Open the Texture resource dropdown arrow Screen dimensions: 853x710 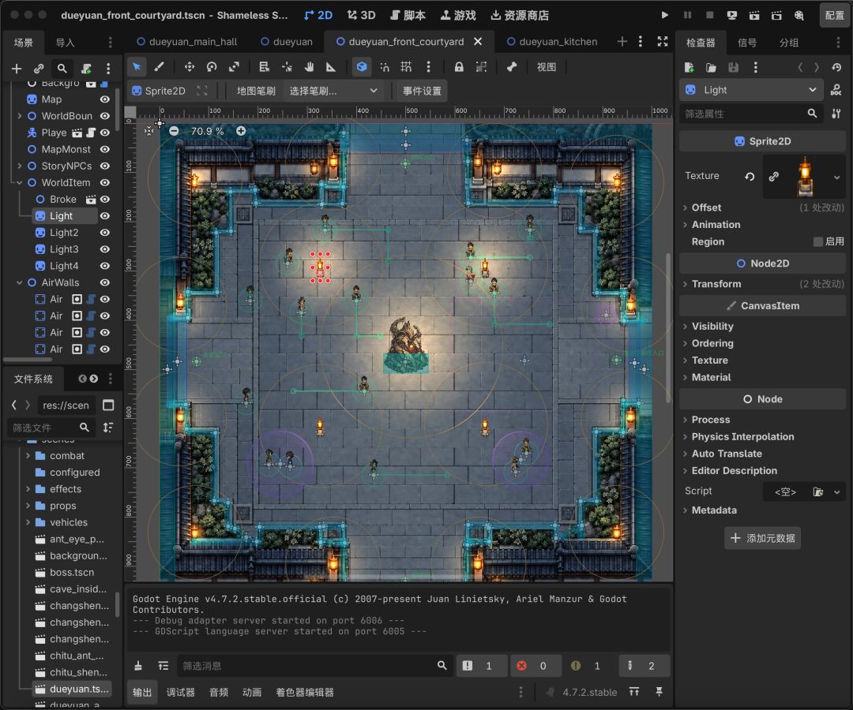coord(836,177)
